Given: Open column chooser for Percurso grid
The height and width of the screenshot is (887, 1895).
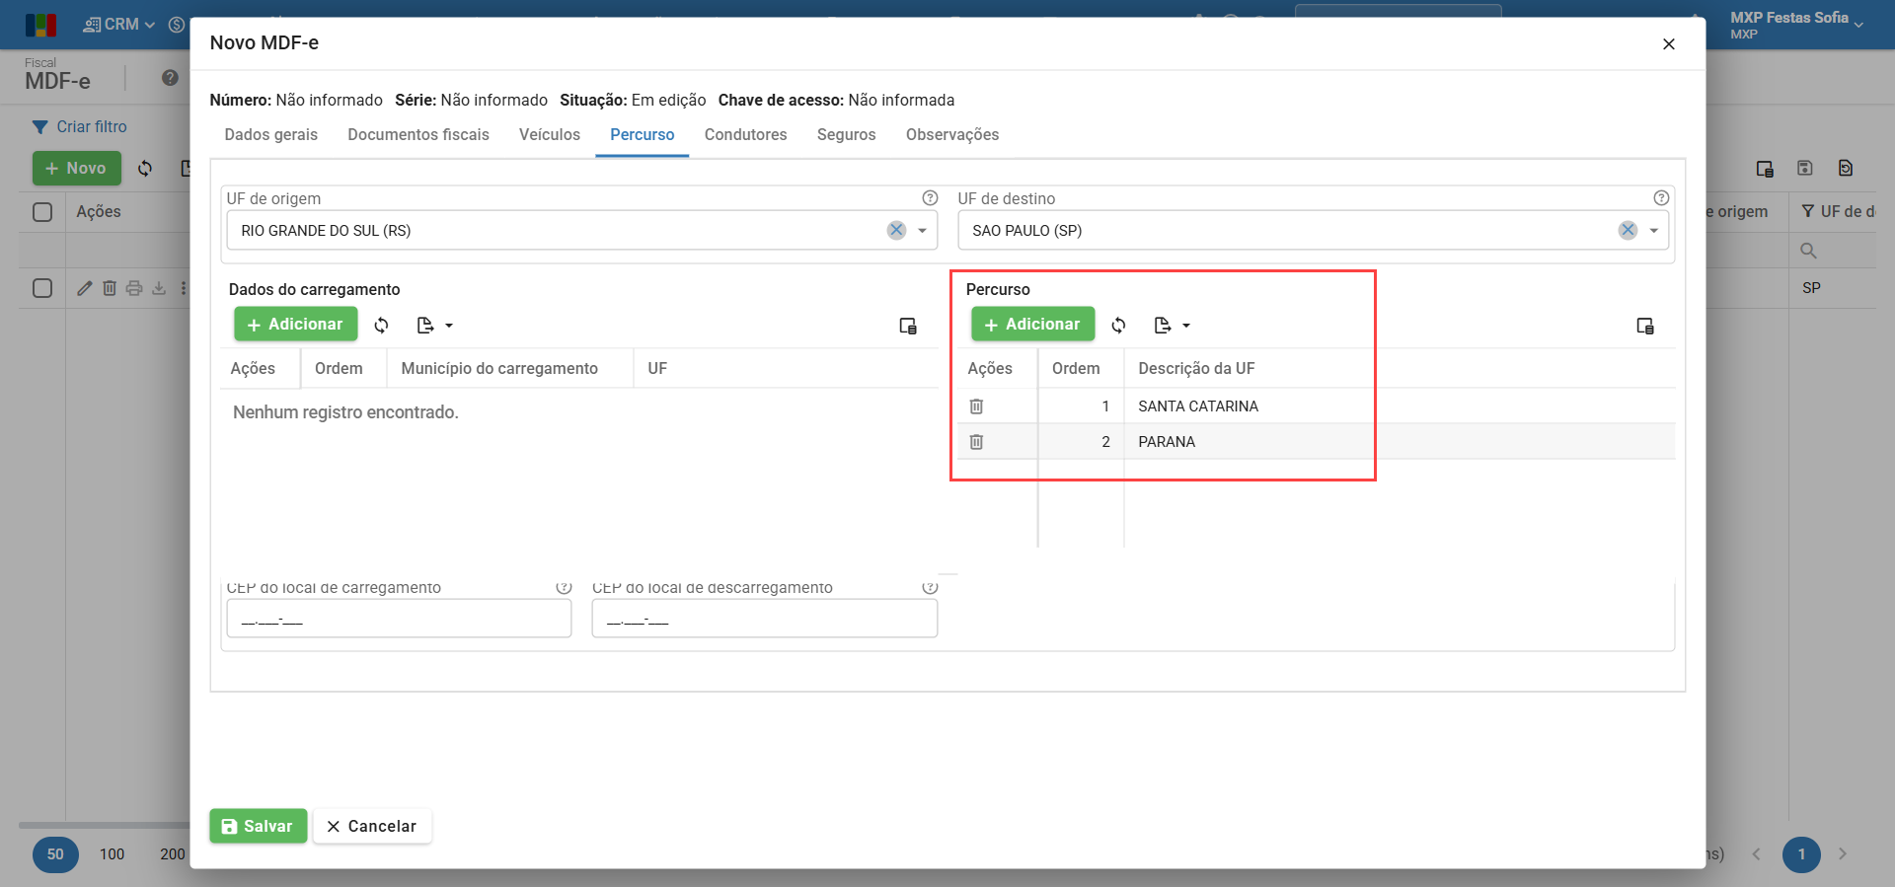Looking at the screenshot, I should pos(1645,326).
